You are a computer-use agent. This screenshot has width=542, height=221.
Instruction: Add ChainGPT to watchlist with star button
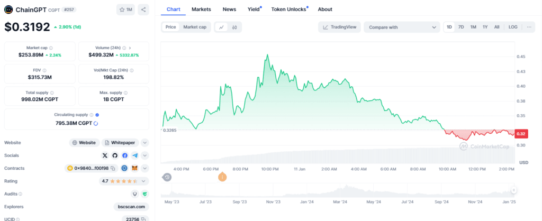(125, 10)
